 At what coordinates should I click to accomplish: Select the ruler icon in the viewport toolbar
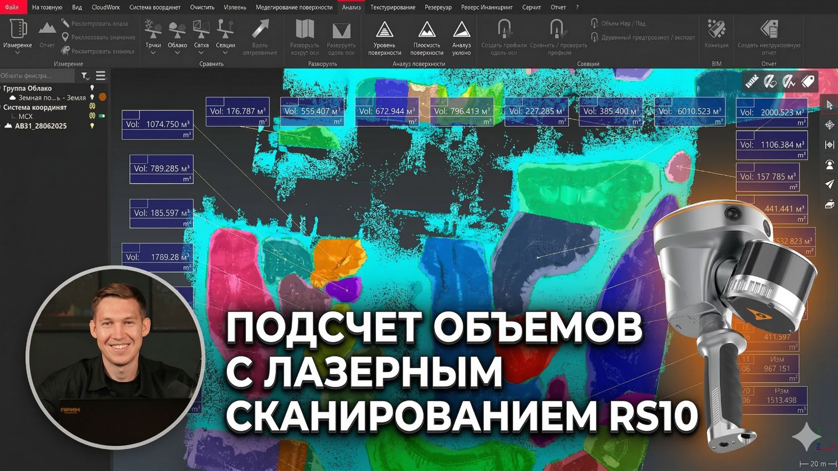click(x=752, y=81)
